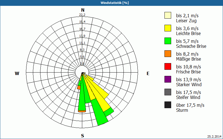
Task: Click the 'Leiser Zug' legend label
Action: tap(186, 21)
